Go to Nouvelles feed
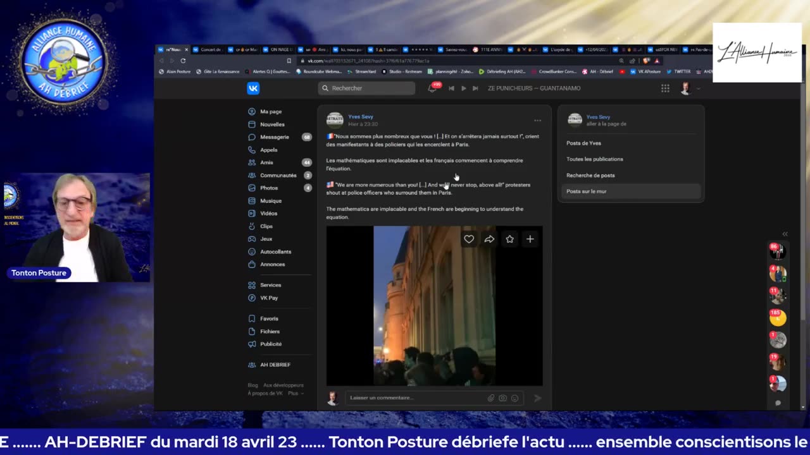Image resolution: width=810 pixels, height=455 pixels. 272,124
